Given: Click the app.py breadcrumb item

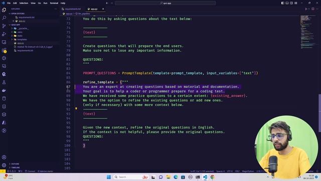Looking at the screenshot, I should click(x=69, y=14).
